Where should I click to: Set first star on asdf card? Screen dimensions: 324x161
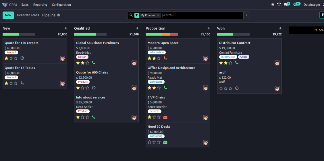[x=221, y=88]
